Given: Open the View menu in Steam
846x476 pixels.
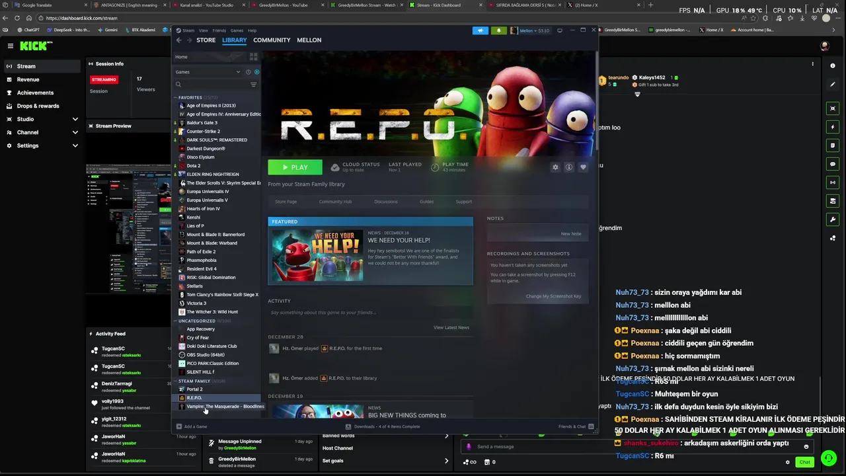Looking at the screenshot, I should [x=204, y=30].
